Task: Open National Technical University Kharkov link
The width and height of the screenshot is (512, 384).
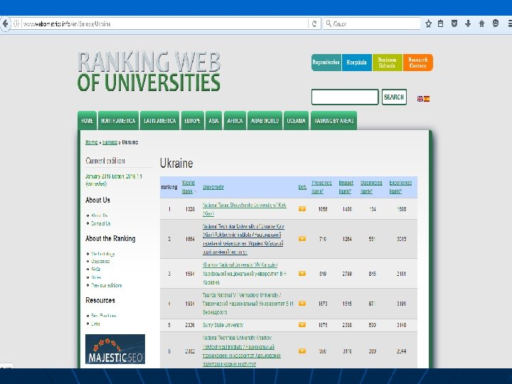Action: 242,351
